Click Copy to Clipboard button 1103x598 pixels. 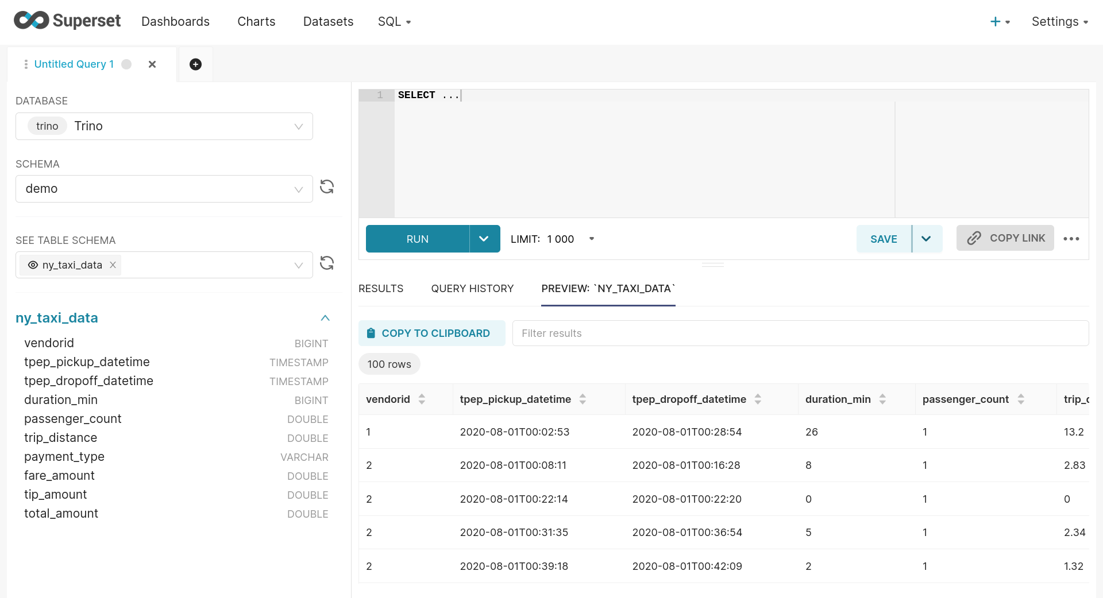[x=432, y=333]
